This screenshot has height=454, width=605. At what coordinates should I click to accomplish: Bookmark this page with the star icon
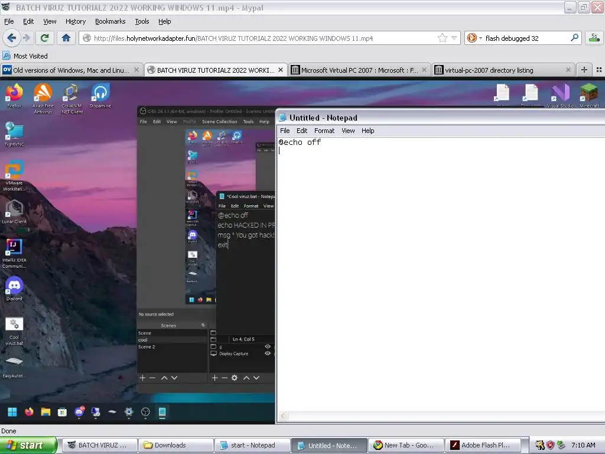442,38
